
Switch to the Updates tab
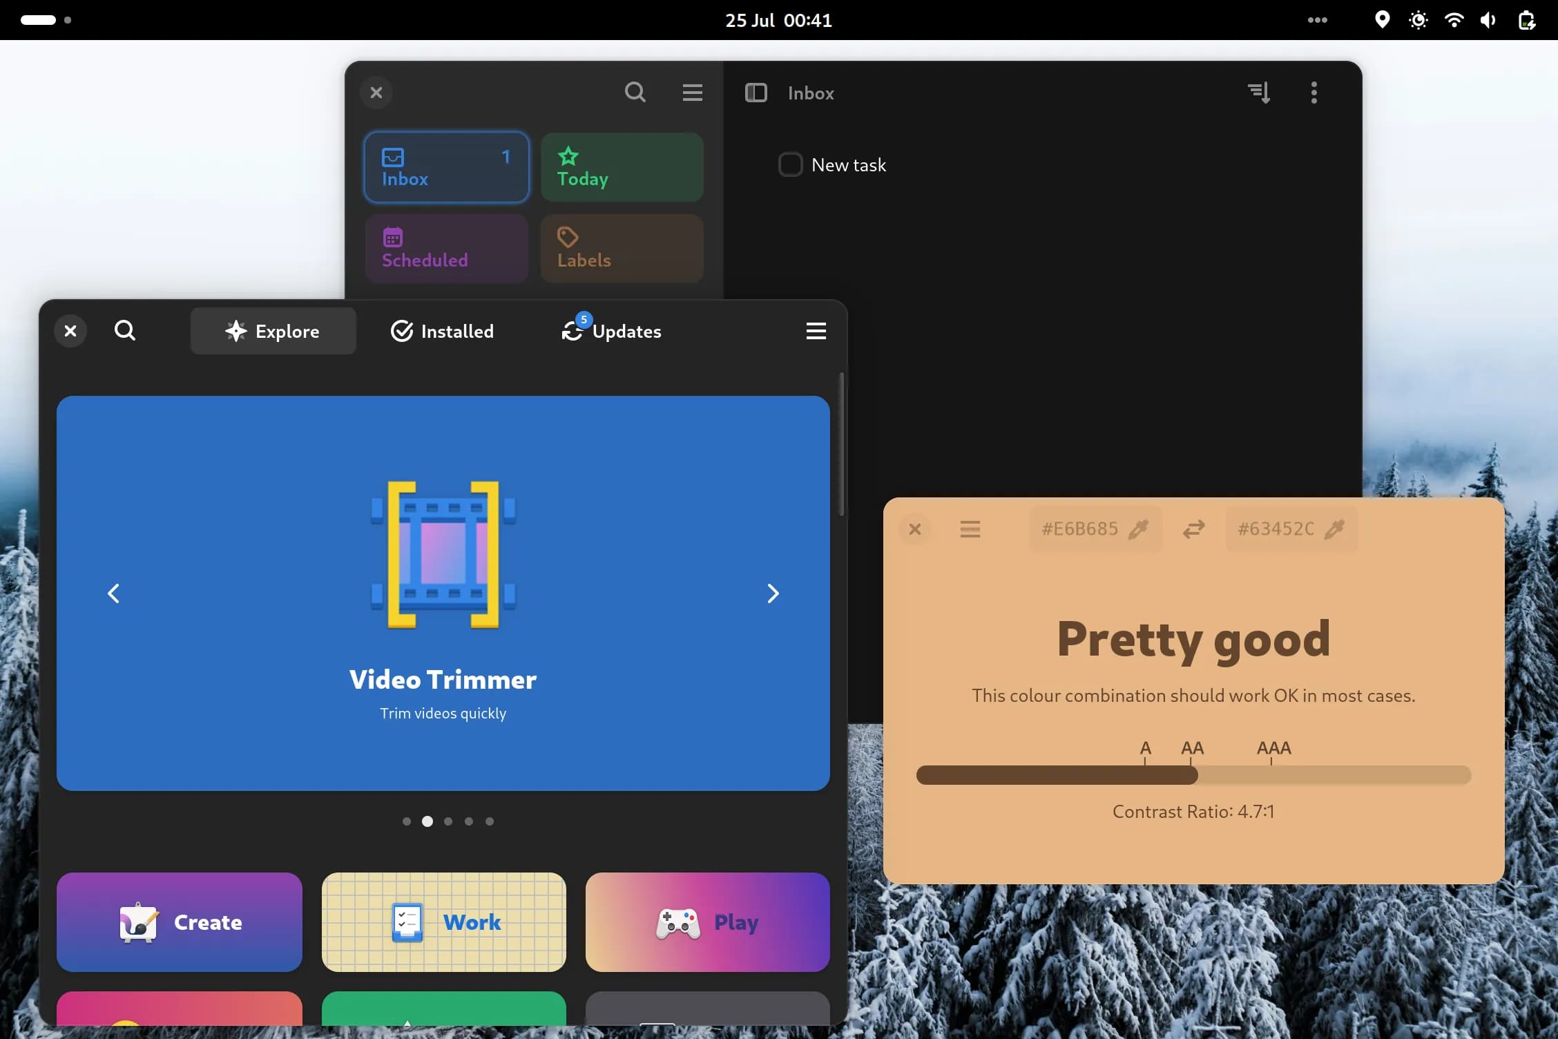click(612, 331)
